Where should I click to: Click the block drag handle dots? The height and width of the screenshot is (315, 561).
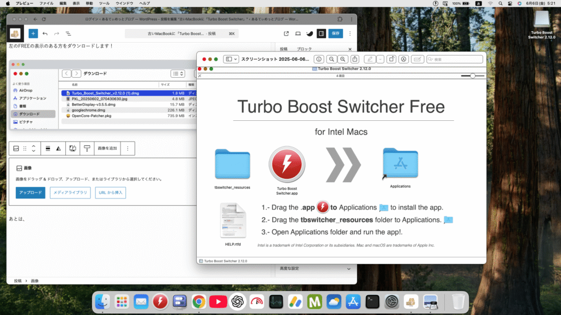tap(25, 148)
